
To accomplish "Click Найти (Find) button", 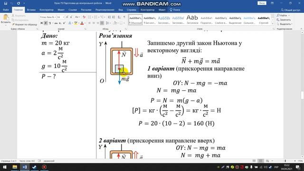I will [283, 15].
